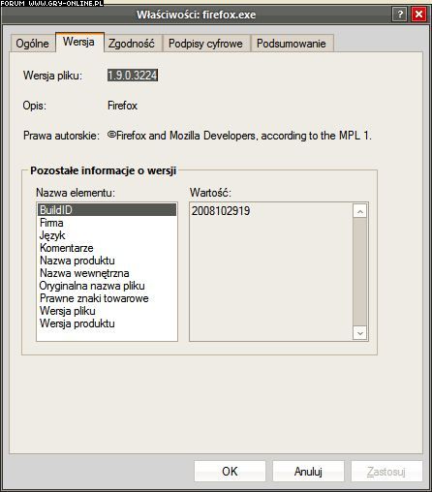Screen dimensions: 432x492
Task: Click the Wartość scrollbar down arrow
Action: click(x=360, y=333)
